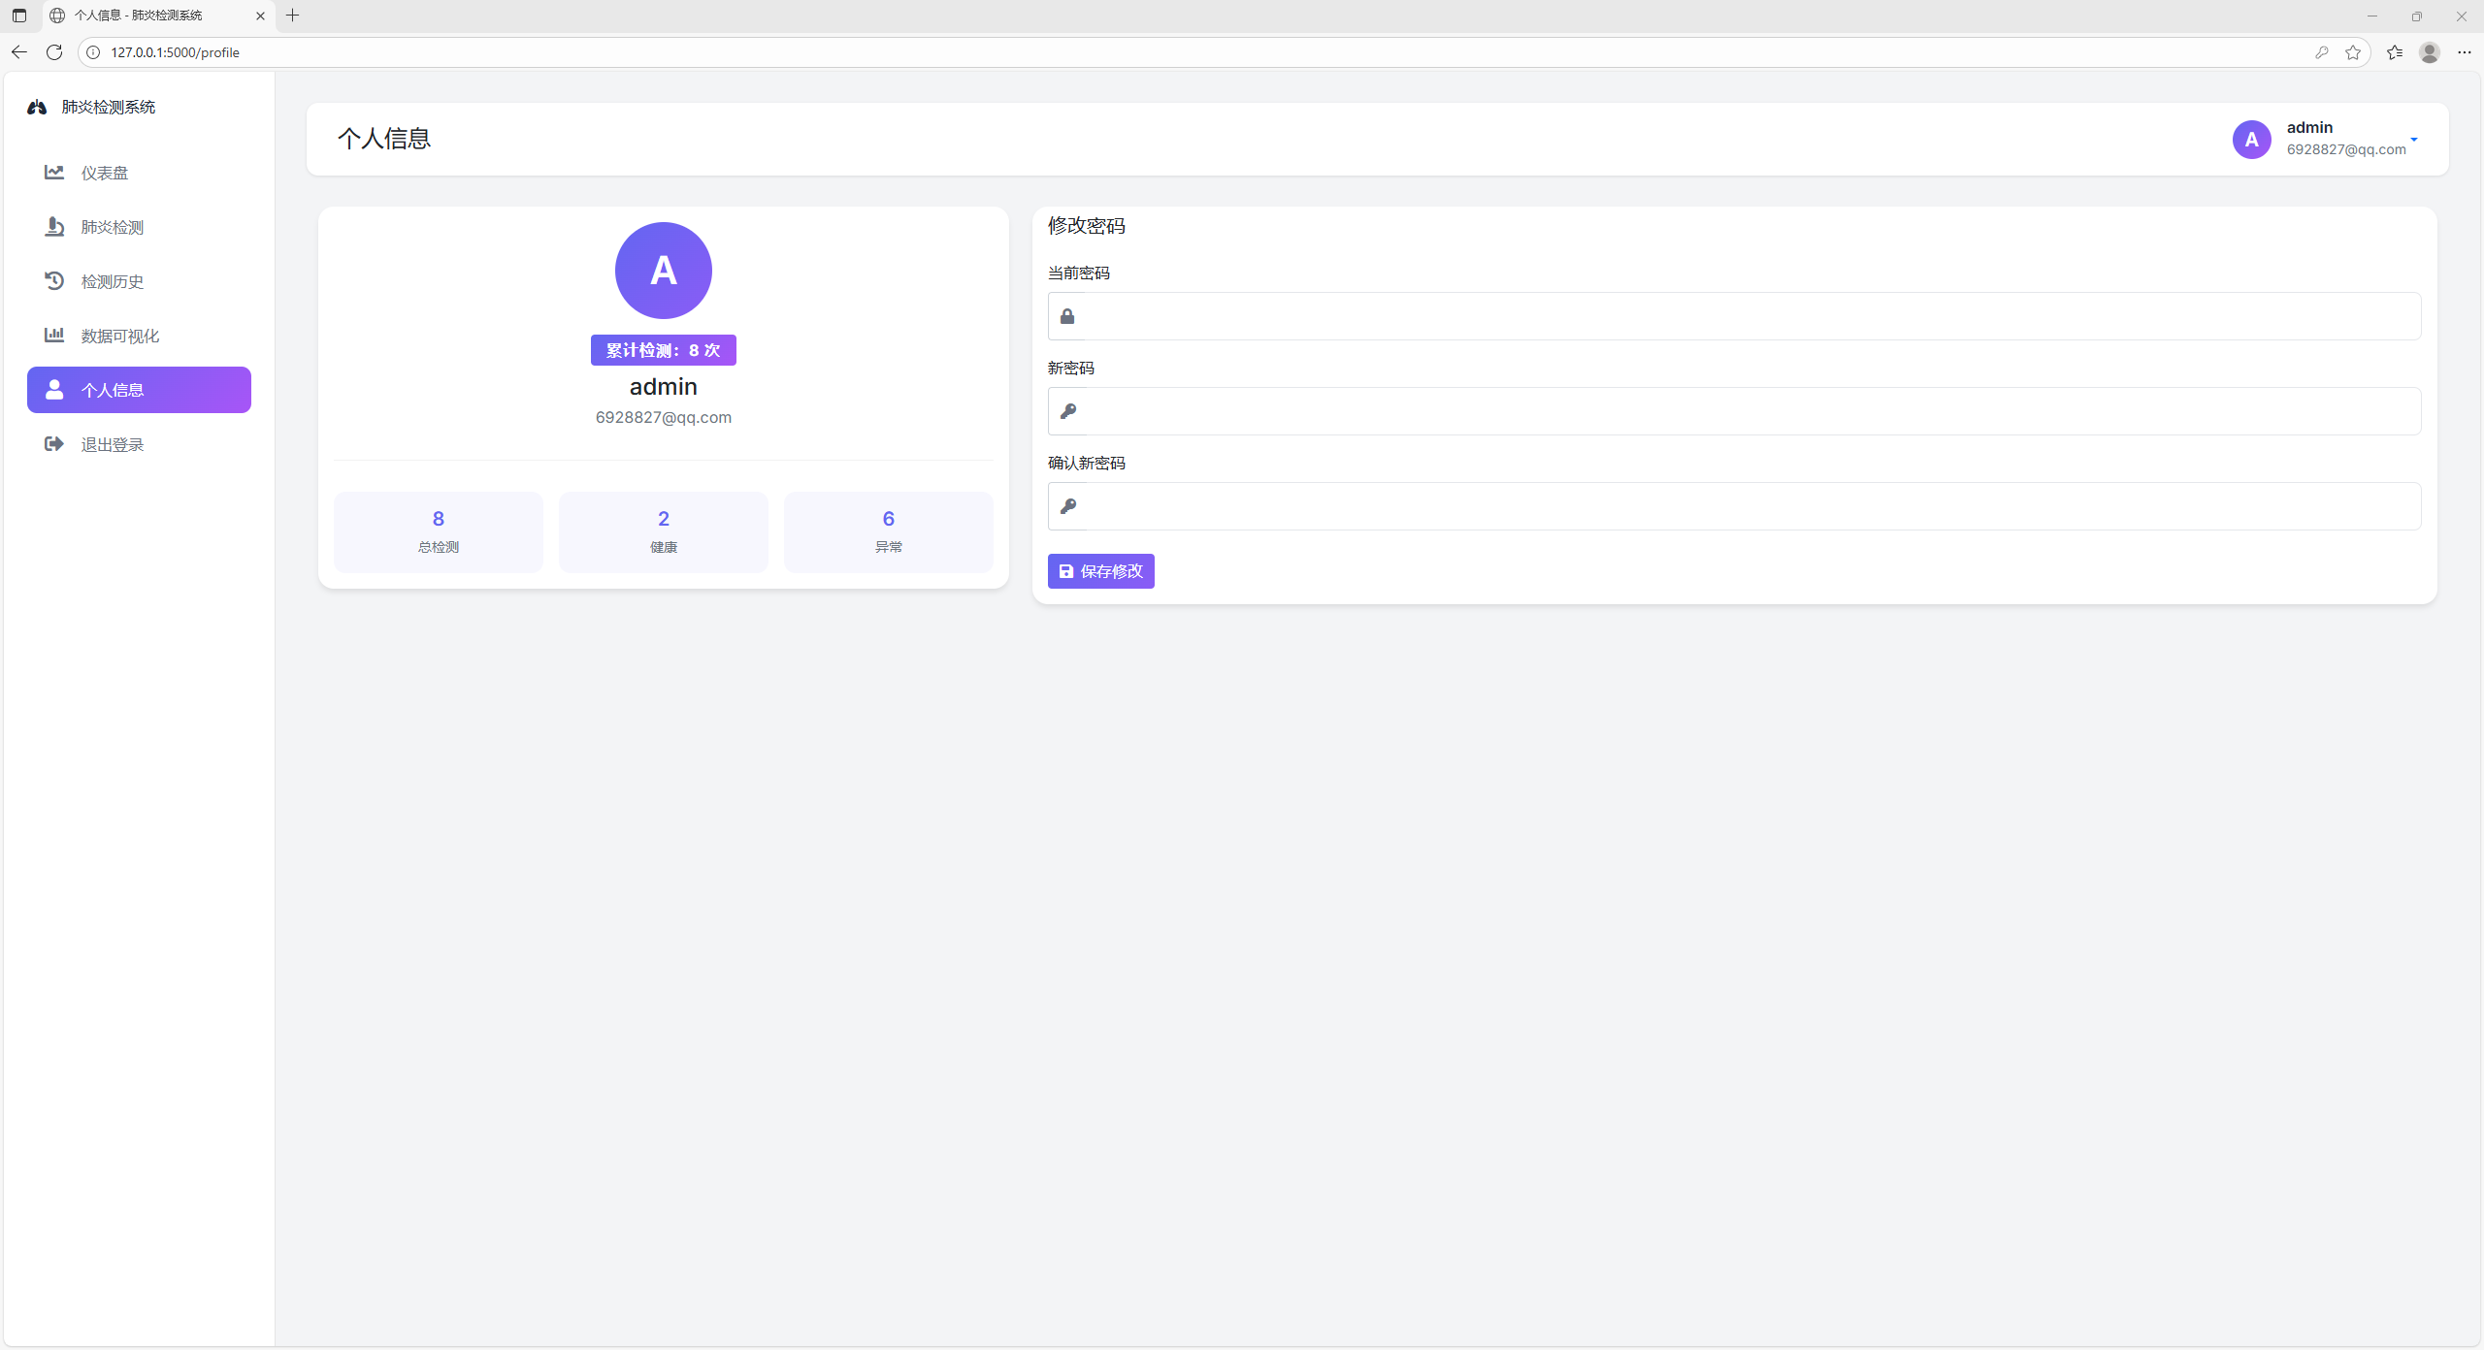
Task: Click the large A profile avatar
Action: click(663, 271)
